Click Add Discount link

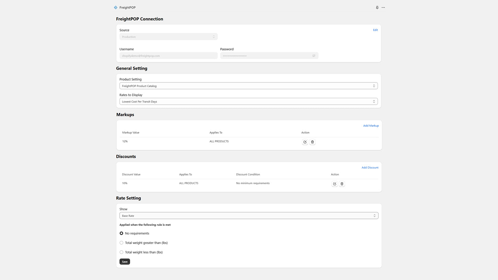pyautogui.click(x=370, y=167)
